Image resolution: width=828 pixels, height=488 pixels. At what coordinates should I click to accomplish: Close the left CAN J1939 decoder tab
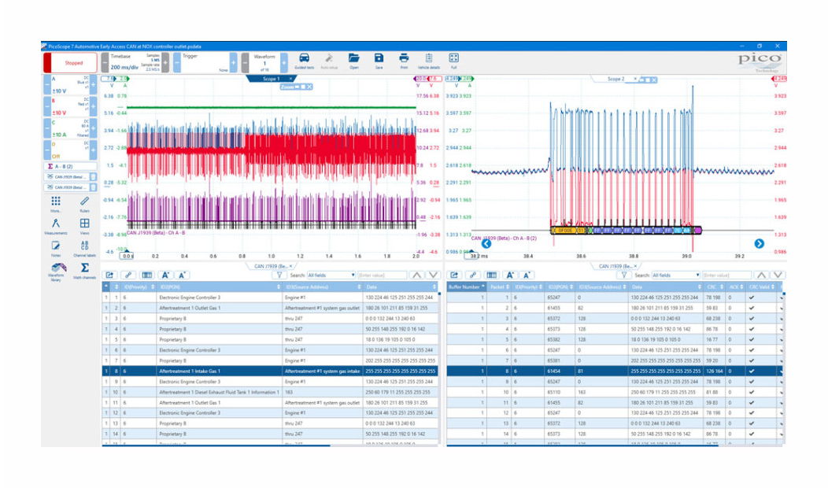click(290, 266)
